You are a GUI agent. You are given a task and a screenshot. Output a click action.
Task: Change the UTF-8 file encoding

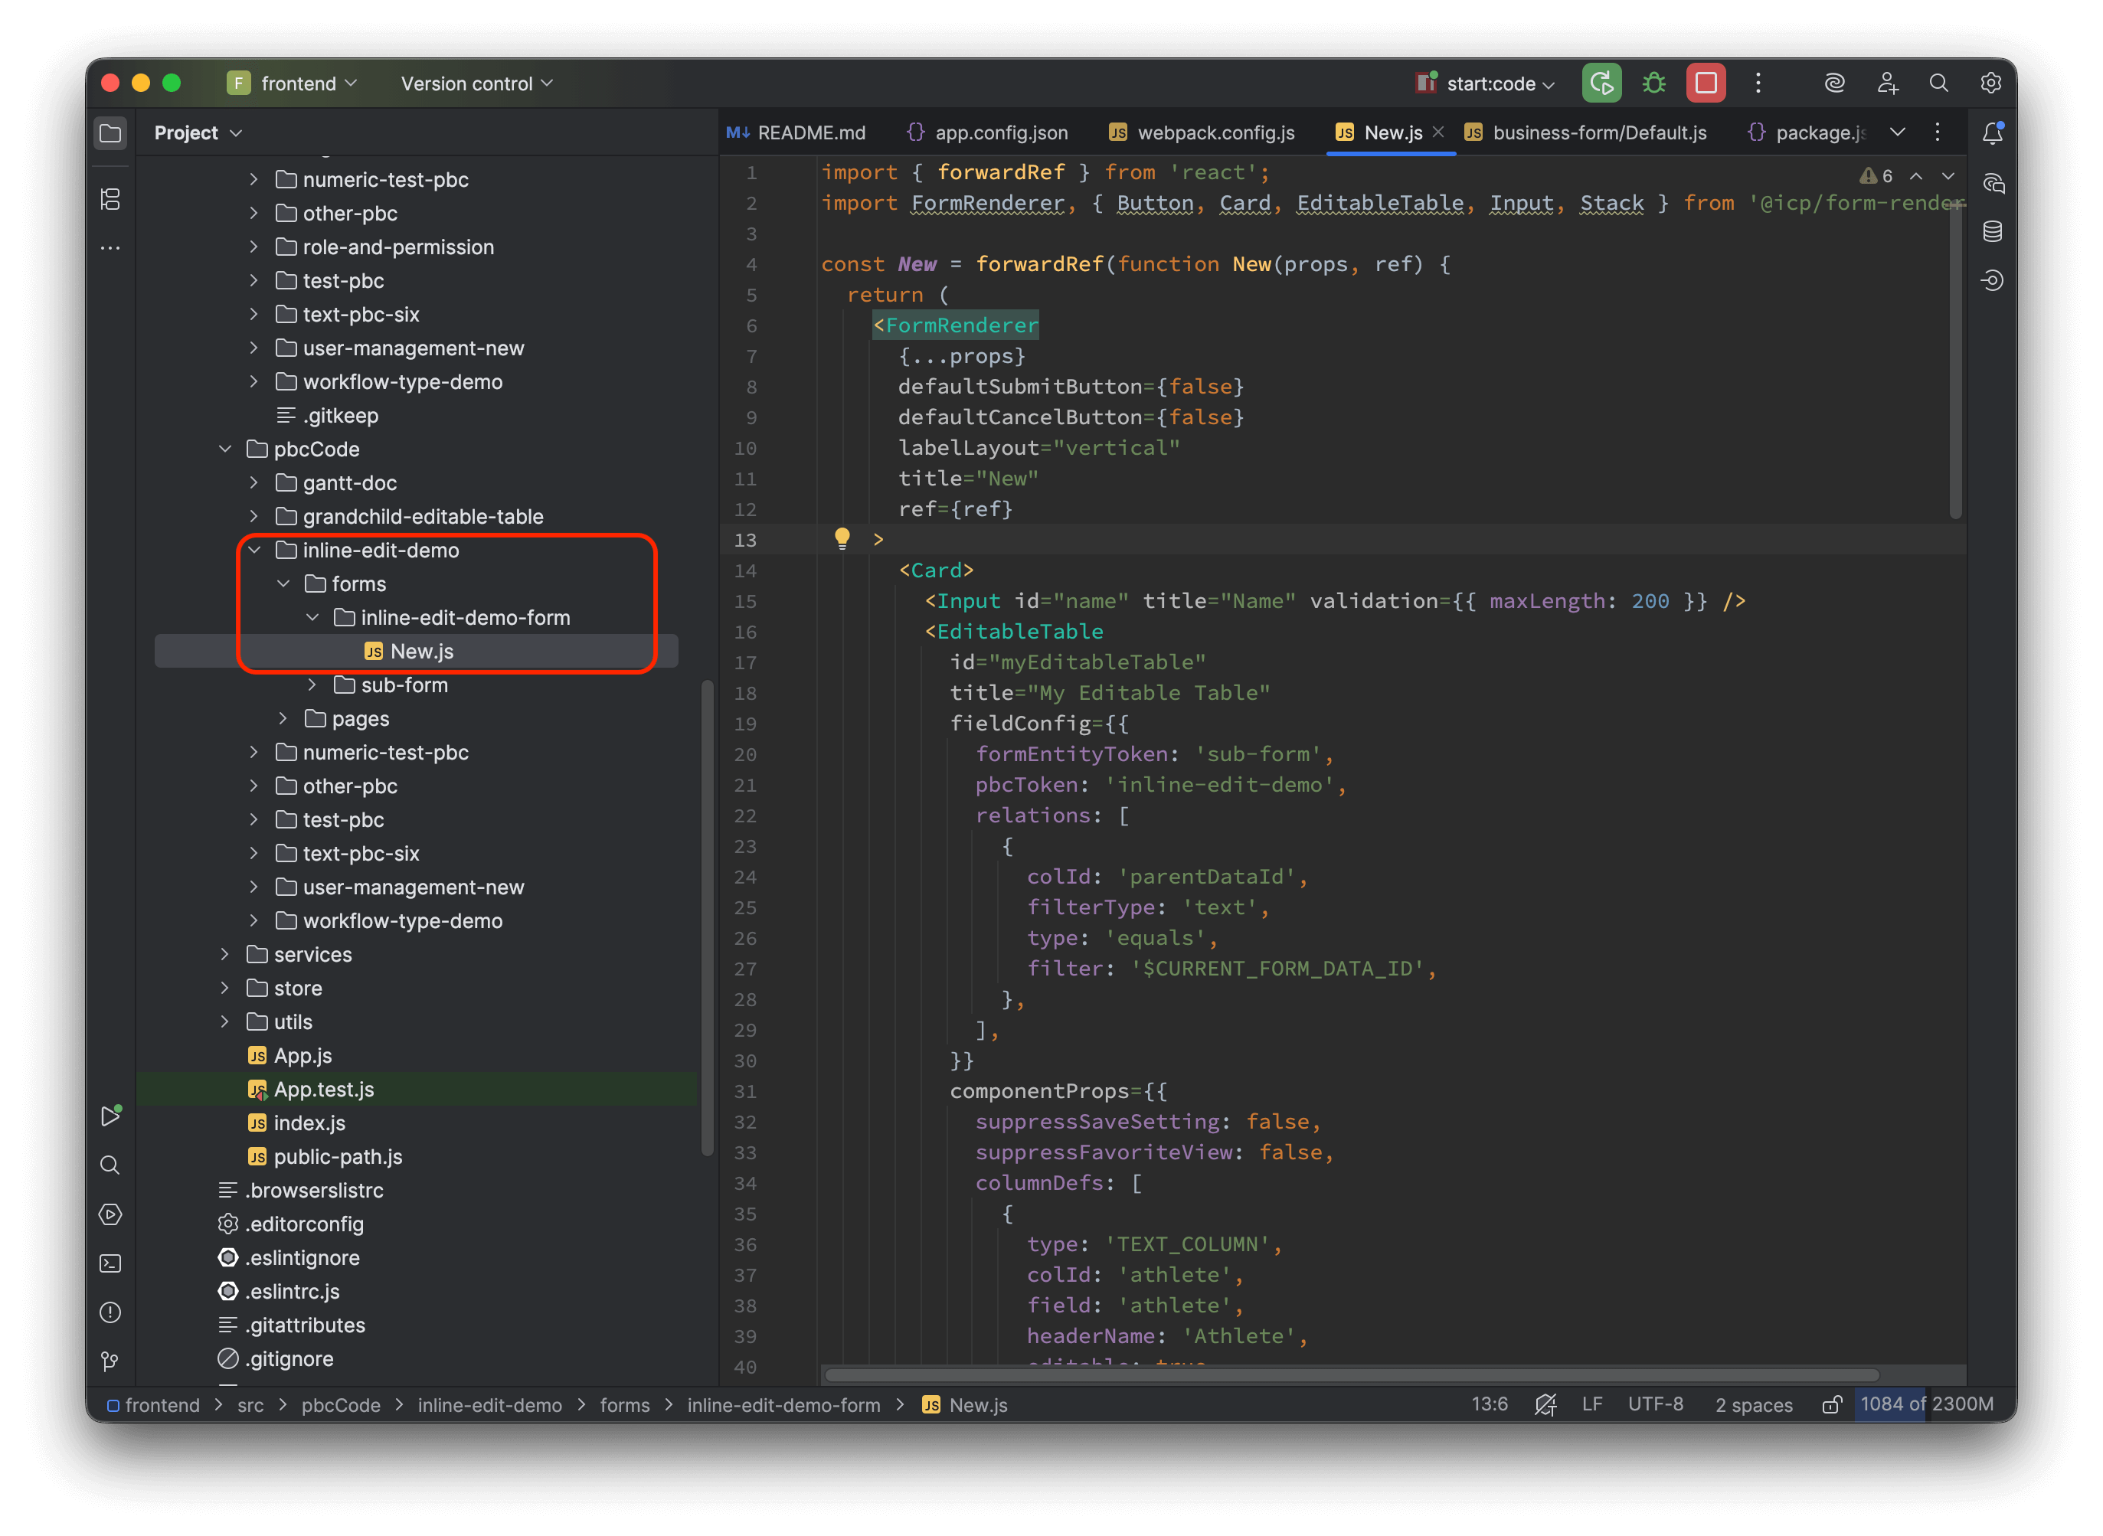pyautogui.click(x=1655, y=1404)
